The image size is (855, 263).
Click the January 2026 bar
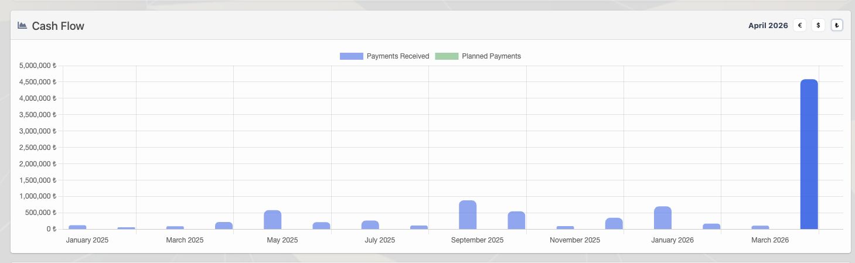(x=663, y=217)
